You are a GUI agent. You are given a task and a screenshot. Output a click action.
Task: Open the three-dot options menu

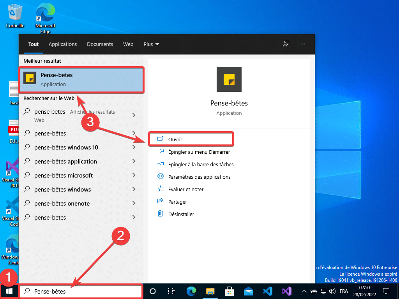[302, 44]
